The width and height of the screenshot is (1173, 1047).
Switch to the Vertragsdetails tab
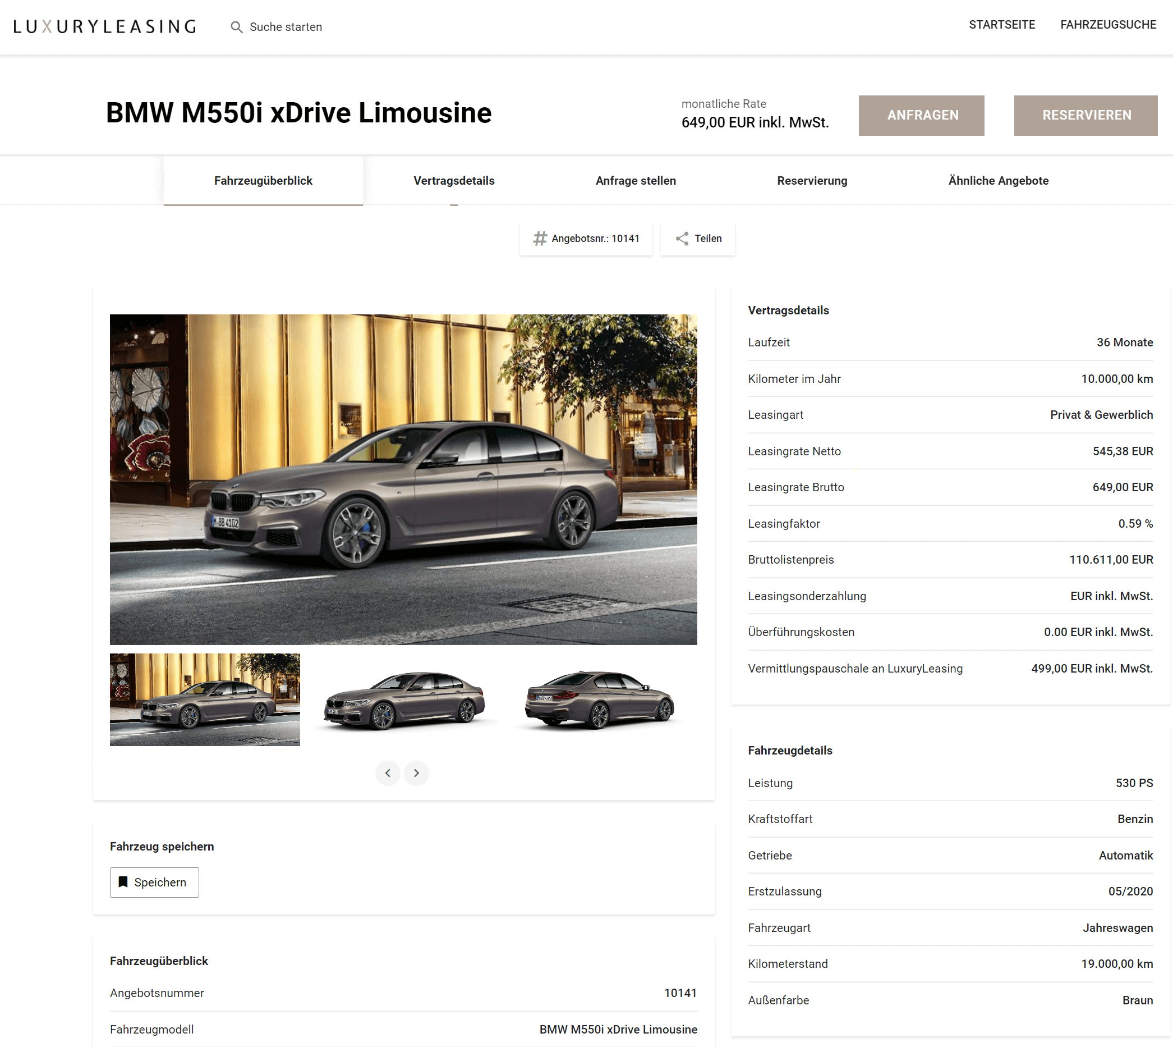(454, 181)
